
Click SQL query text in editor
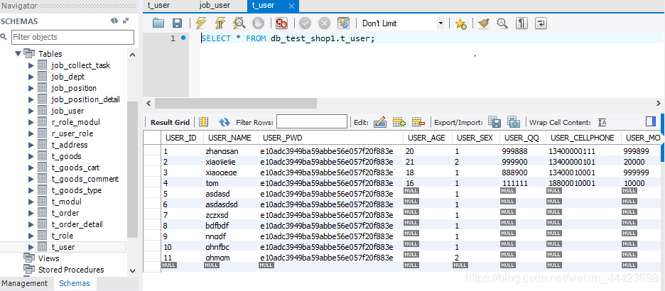pos(288,38)
